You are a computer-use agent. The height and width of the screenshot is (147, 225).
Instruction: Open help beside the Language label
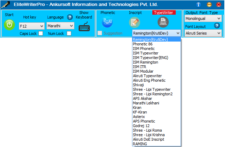point(70,17)
